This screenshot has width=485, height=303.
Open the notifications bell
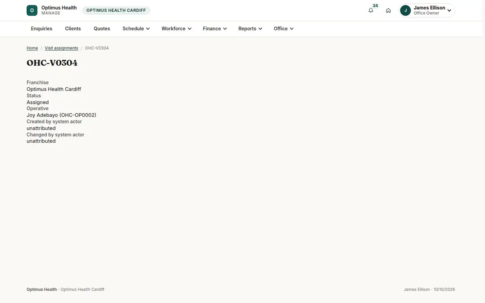pos(371,11)
